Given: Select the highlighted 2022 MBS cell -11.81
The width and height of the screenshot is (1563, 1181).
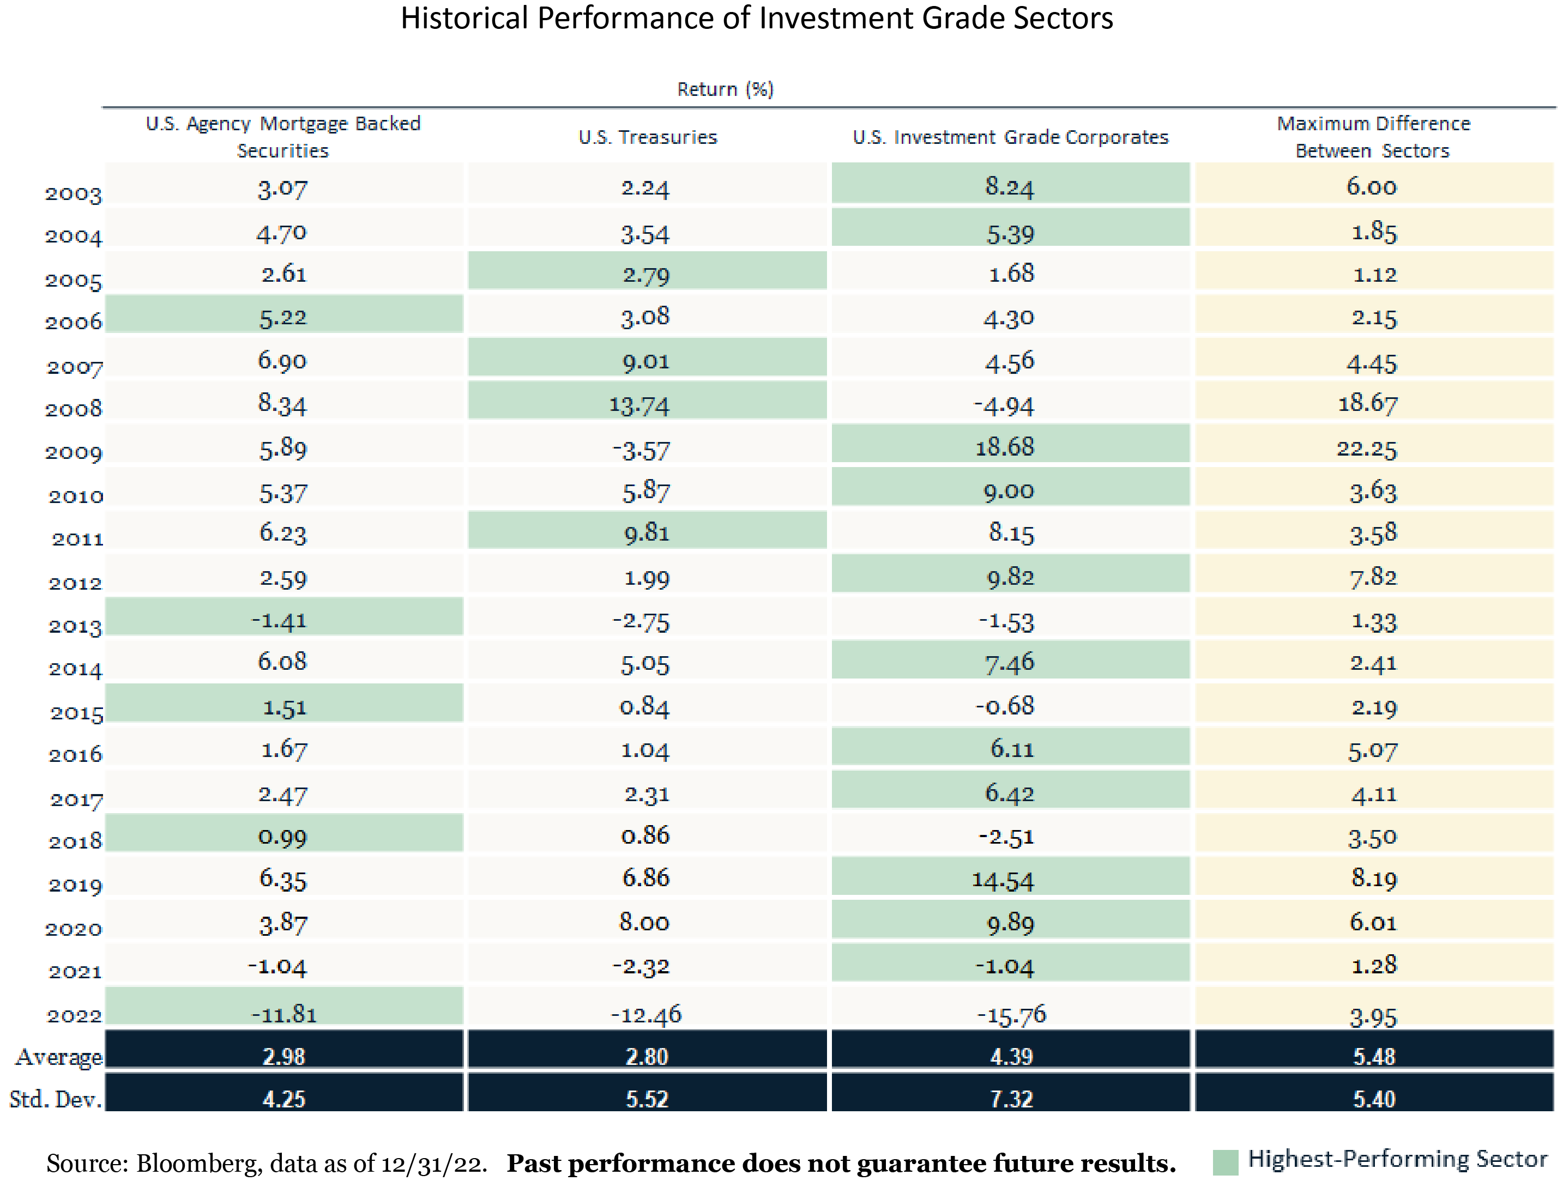Looking at the screenshot, I should pyautogui.click(x=284, y=1014).
